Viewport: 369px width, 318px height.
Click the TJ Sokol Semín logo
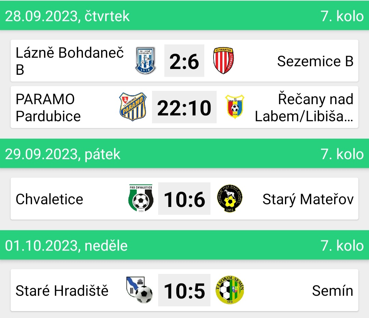point(230,290)
